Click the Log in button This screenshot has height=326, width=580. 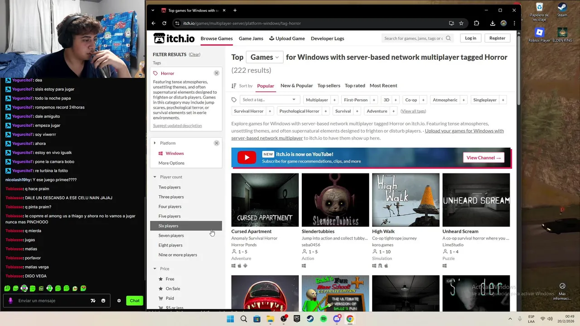tap(470, 38)
